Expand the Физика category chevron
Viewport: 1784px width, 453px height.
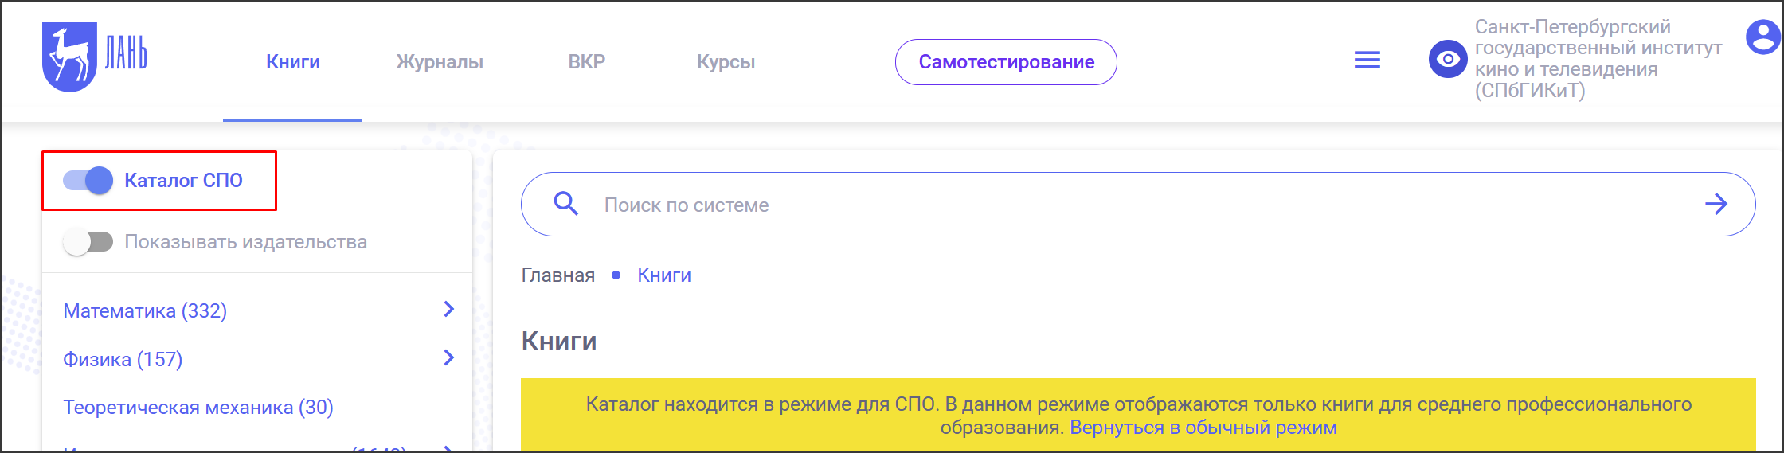449,357
